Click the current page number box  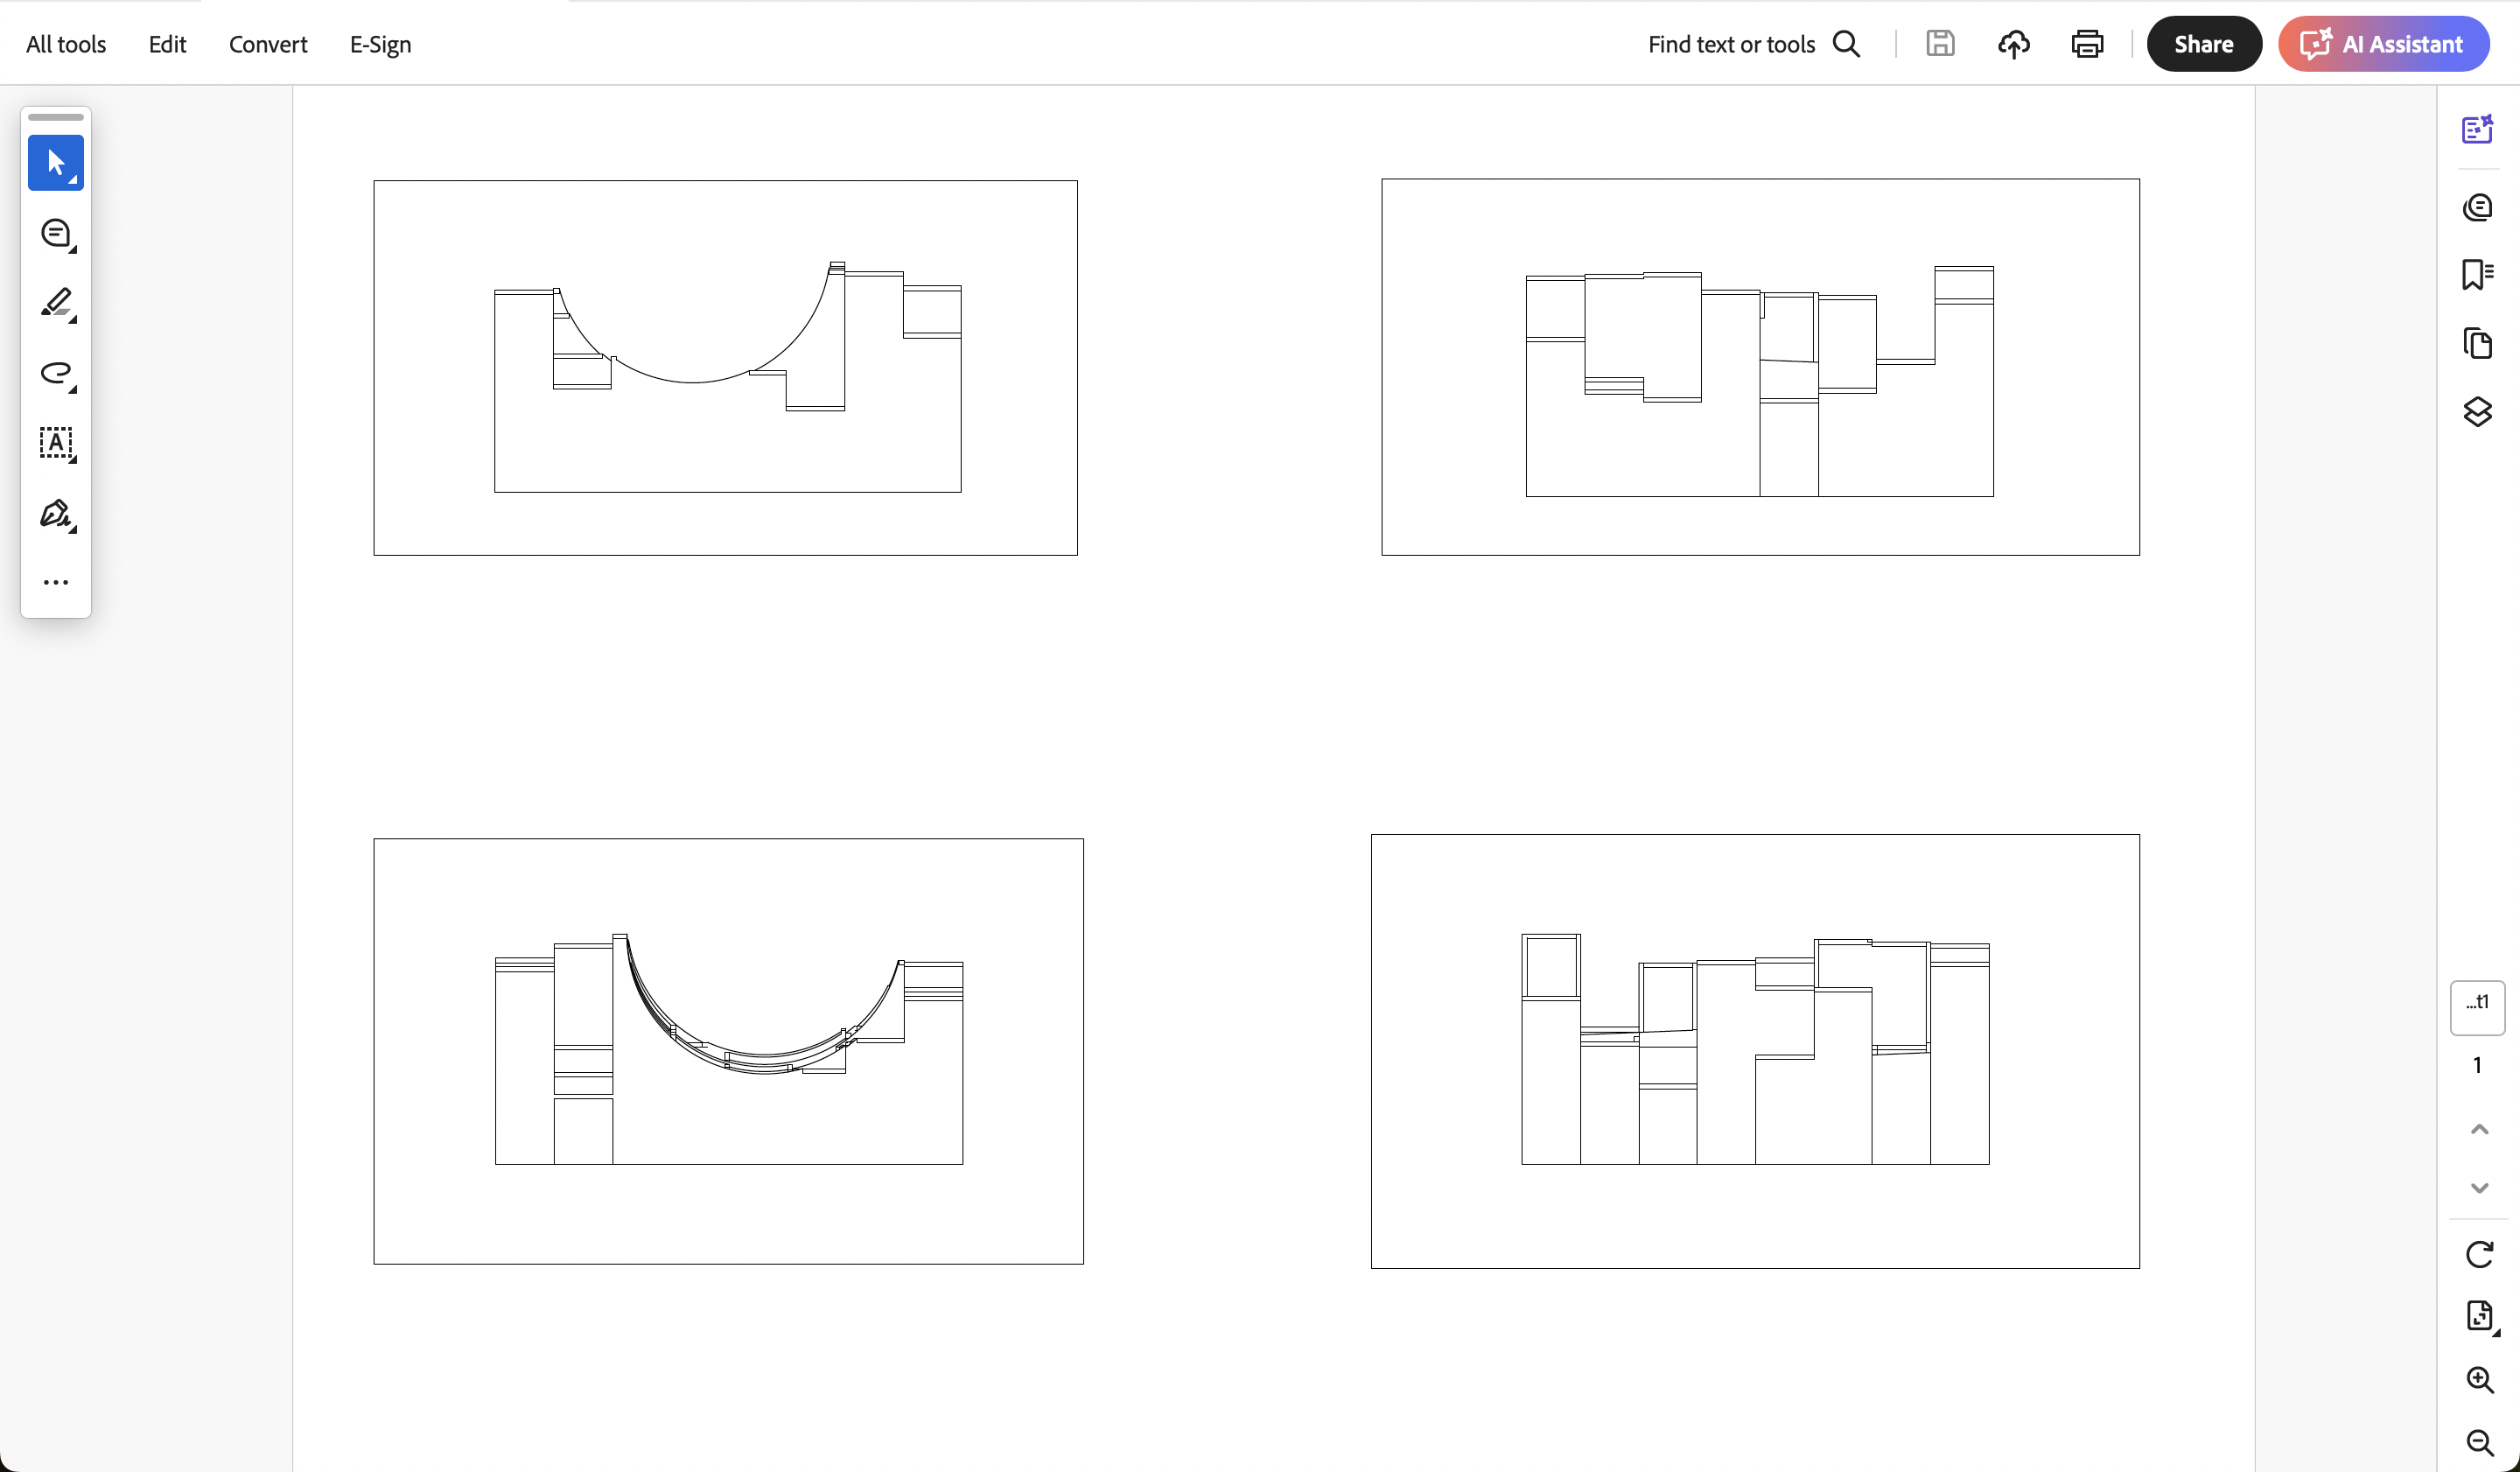tap(2477, 1007)
